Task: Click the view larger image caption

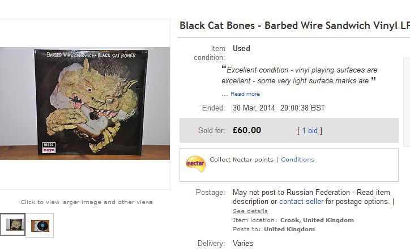Action: coord(87,202)
